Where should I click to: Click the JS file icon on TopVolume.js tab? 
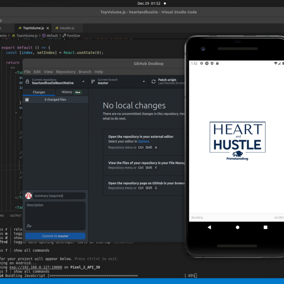pos(20,28)
